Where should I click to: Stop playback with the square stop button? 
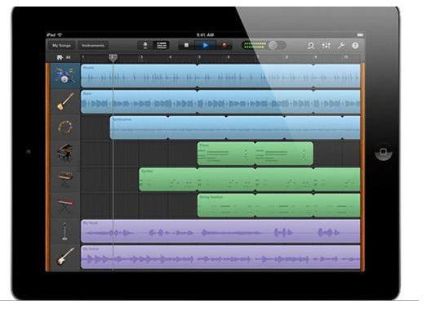(186, 45)
